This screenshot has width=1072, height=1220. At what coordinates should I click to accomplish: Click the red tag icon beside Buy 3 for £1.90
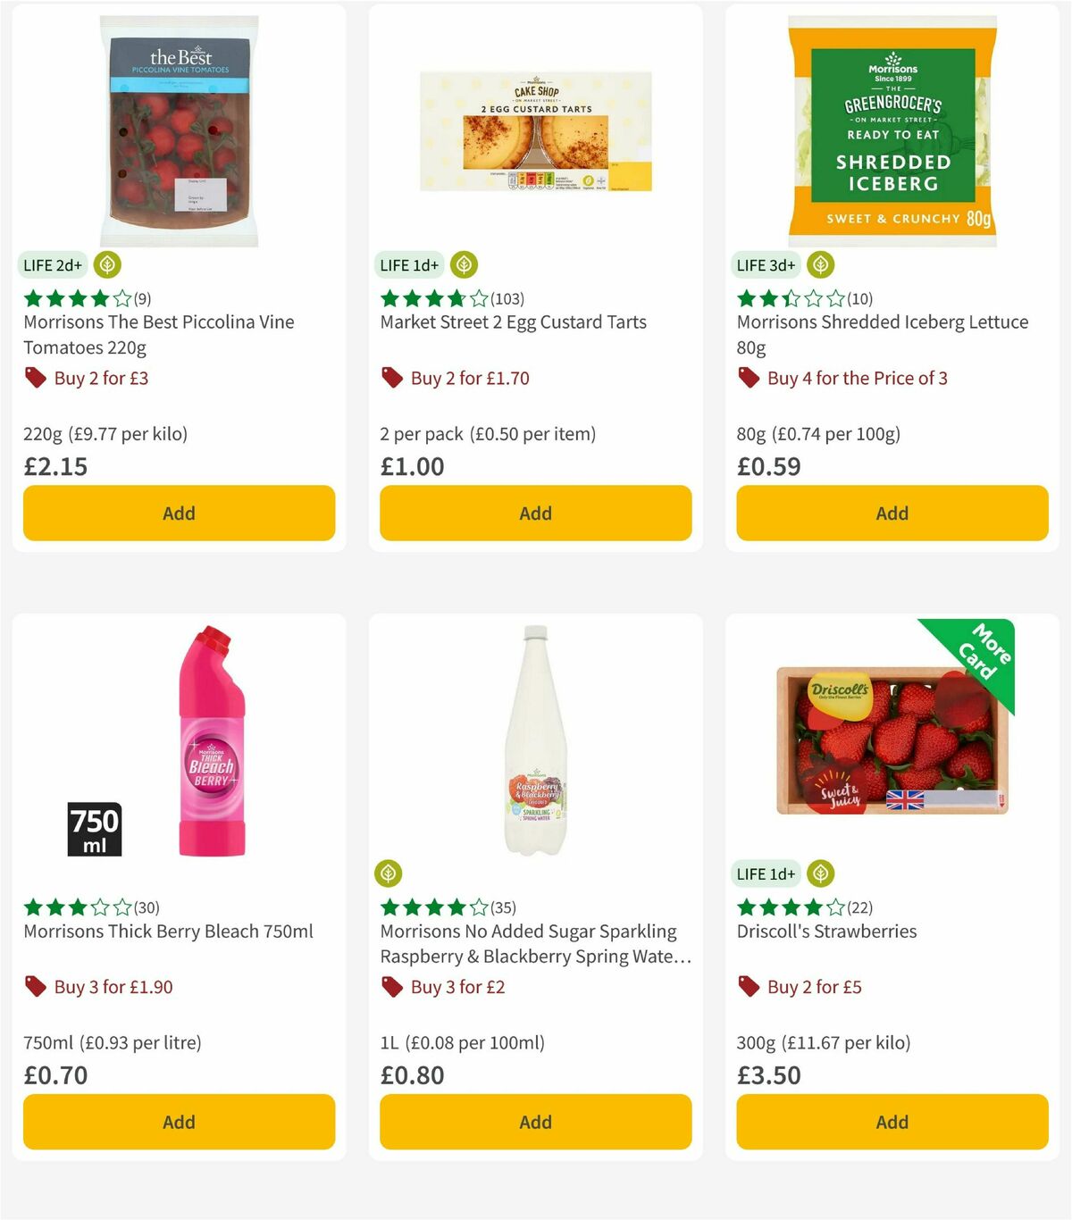[36, 987]
